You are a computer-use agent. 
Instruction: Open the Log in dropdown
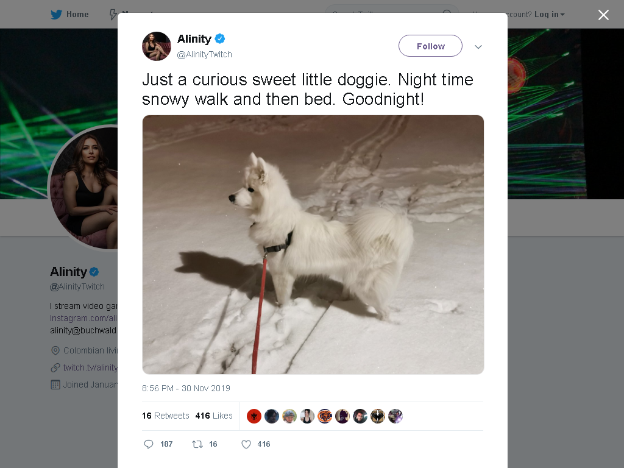[549, 15]
